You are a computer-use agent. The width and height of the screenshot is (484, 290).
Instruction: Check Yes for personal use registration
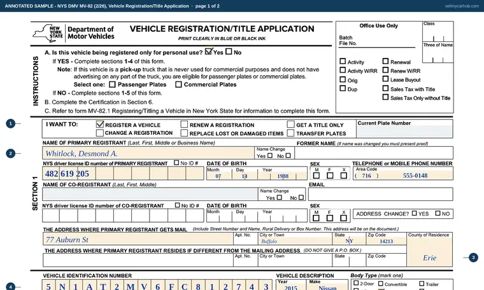pos(209,52)
